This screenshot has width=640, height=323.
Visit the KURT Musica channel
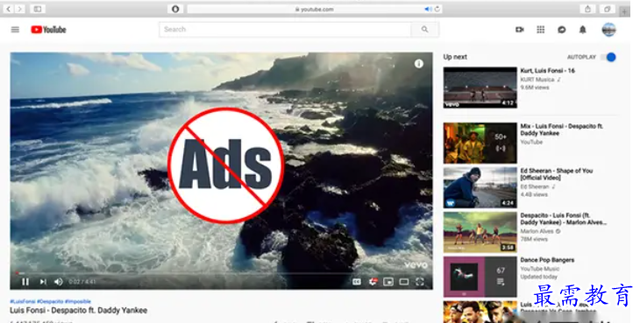coord(537,80)
